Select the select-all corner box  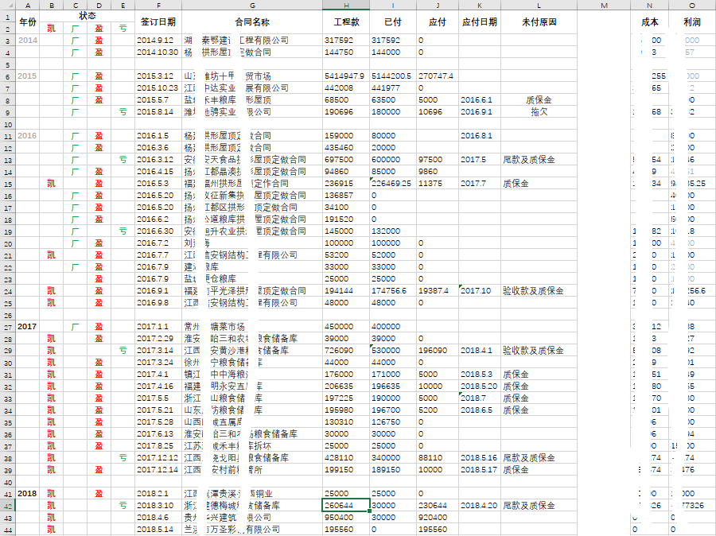pyautogui.click(x=7, y=6)
